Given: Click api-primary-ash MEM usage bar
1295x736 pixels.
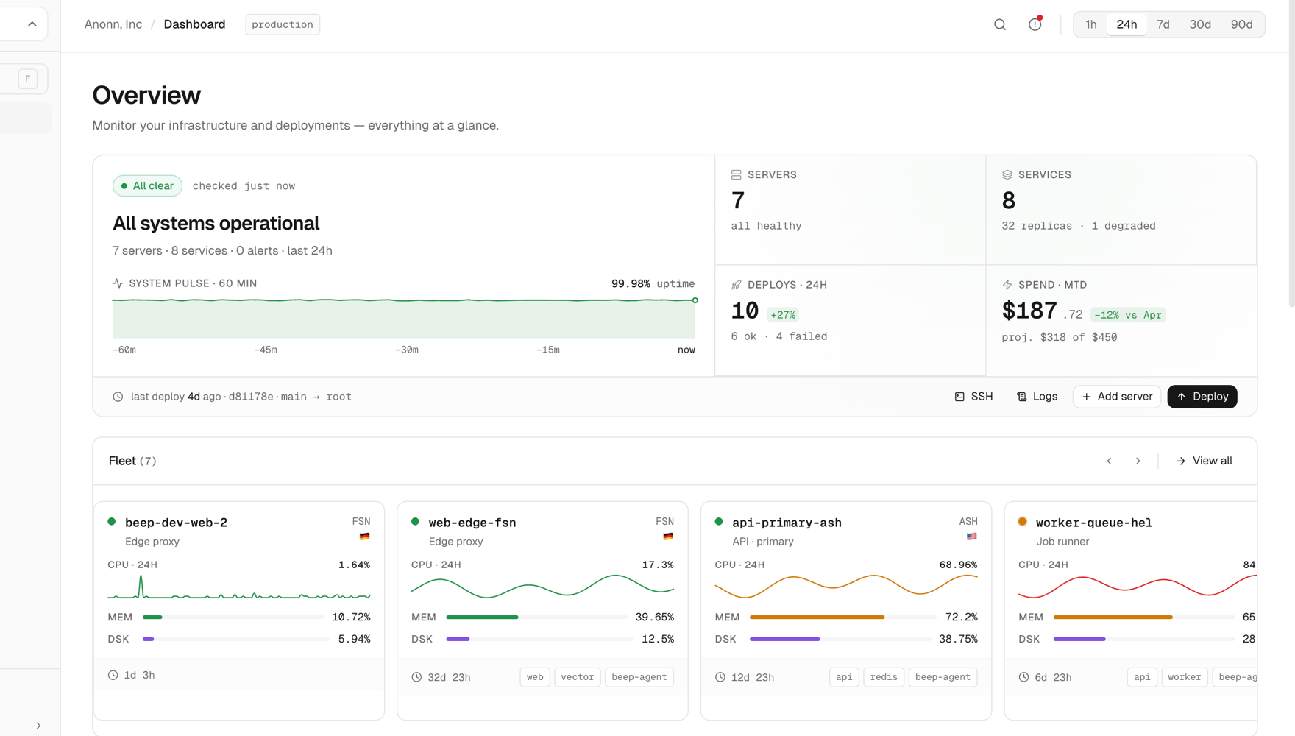Looking at the screenshot, I should (842, 618).
